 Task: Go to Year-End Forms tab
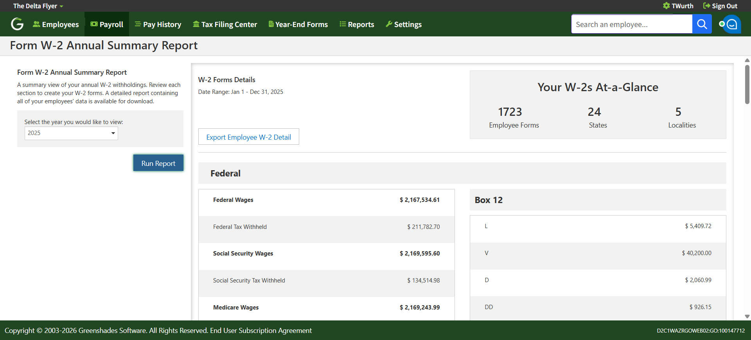click(x=298, y=24)
